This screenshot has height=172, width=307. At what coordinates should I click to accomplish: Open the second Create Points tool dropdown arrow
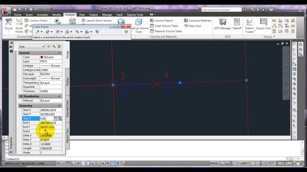[51, 32]
